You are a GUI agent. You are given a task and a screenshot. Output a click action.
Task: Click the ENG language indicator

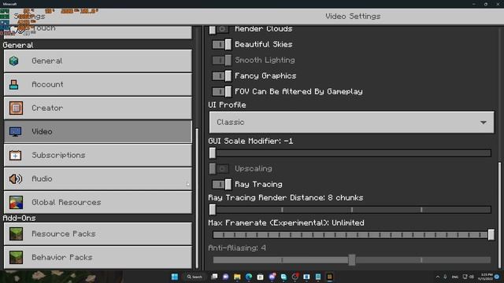455,277
